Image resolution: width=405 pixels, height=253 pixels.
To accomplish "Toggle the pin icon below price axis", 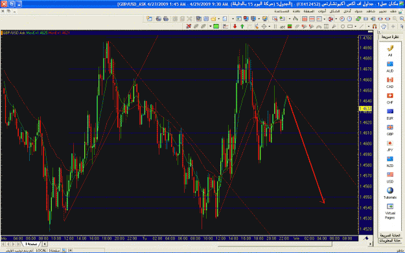I will 365,238.
